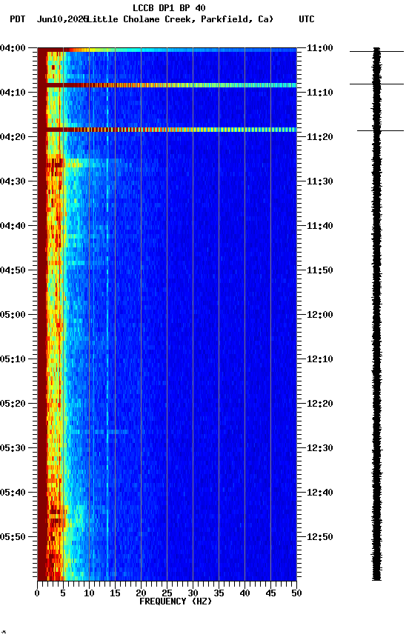The height and width of the screenshot is (640, 409).
Task: Click the 15 Hz frequency axis label
Action: [x=115, y=593]
